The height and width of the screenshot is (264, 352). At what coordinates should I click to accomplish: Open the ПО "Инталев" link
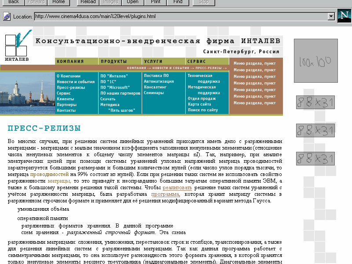[x=114, y=76]
